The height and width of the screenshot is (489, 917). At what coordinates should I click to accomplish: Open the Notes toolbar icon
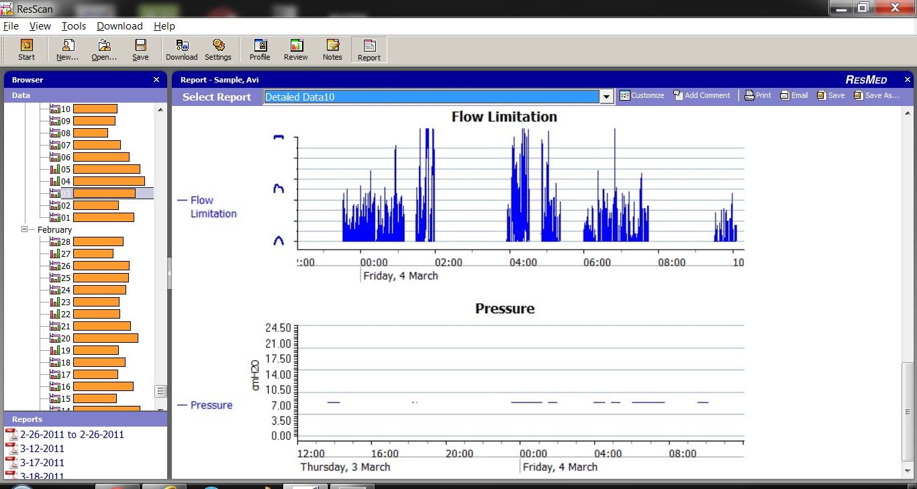pyautogui.click(x=332, y=50)
